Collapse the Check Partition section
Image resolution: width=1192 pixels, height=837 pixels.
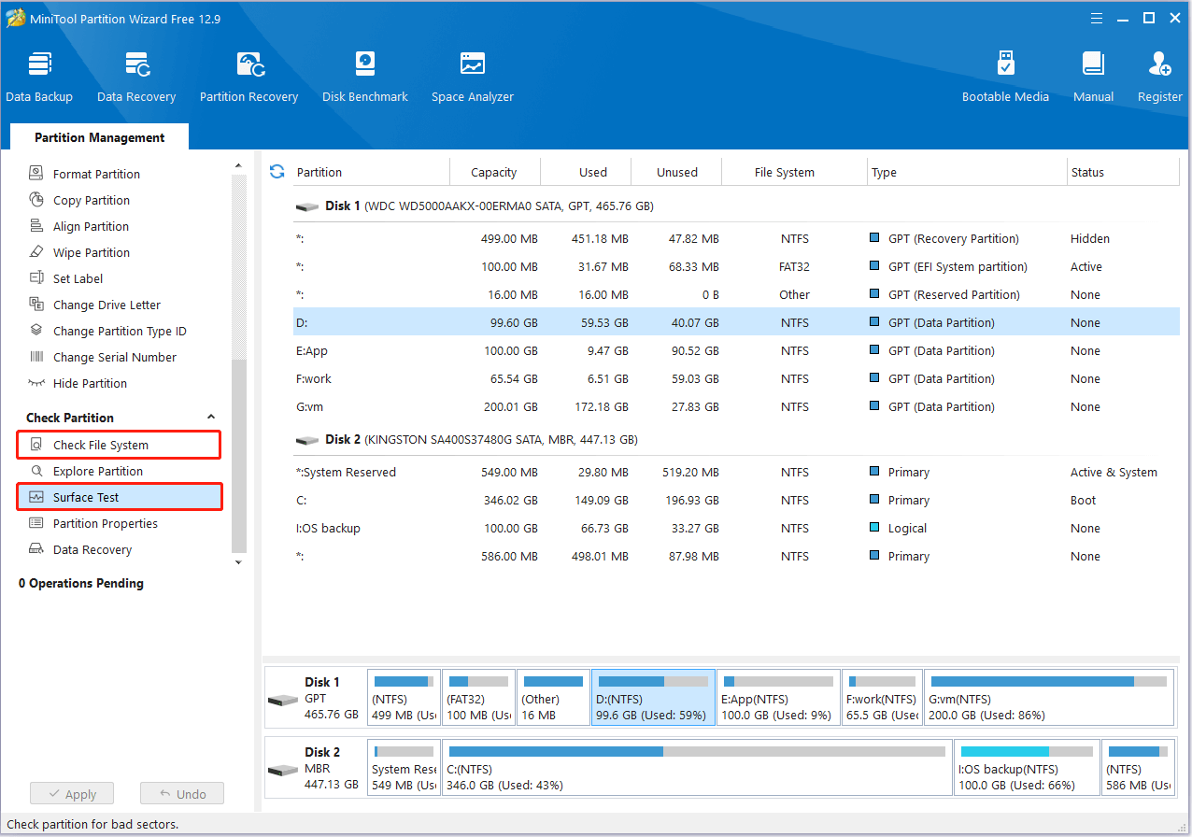pos(211,417)
